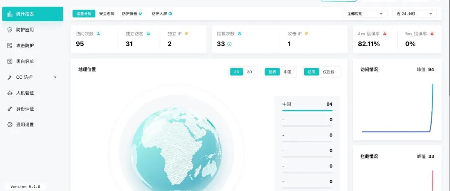The image size is (450, 191).
Task: Click the 独立访客 value 31
Action: tap(129, 44)
